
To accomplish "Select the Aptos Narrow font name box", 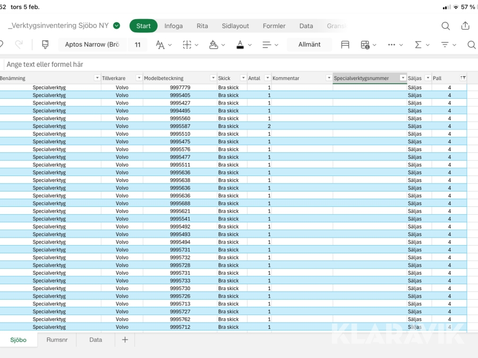I will click(x=92, y=45).
